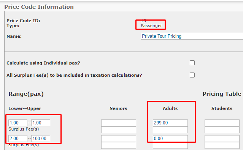Click second-row Students surplus fee field
Viewport: 243px width, 150px height.
coord(222,145)
